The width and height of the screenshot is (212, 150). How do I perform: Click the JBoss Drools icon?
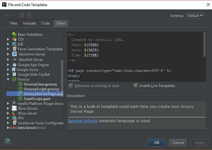click(x=14, y=108)
